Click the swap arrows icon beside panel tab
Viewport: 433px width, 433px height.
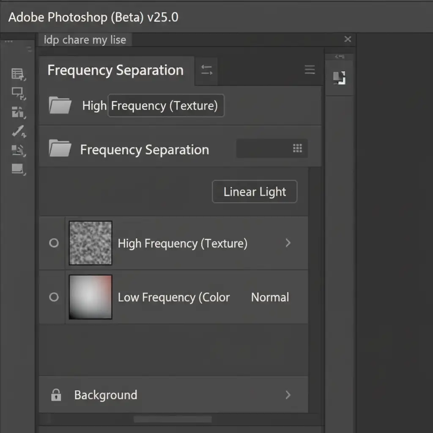point(206,70)
